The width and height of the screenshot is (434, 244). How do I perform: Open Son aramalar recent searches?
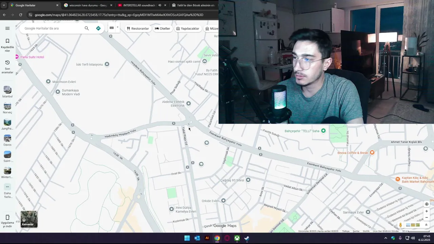(7, 67)
